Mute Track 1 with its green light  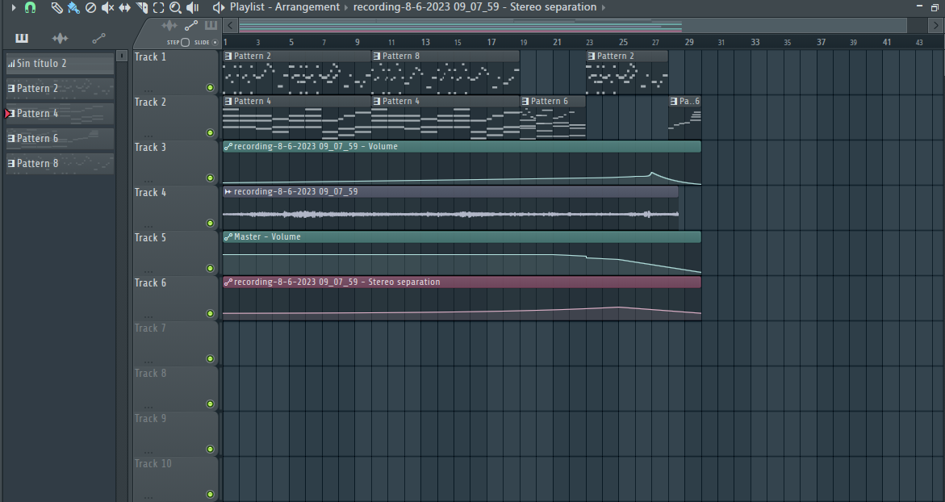tap(210, 87)
